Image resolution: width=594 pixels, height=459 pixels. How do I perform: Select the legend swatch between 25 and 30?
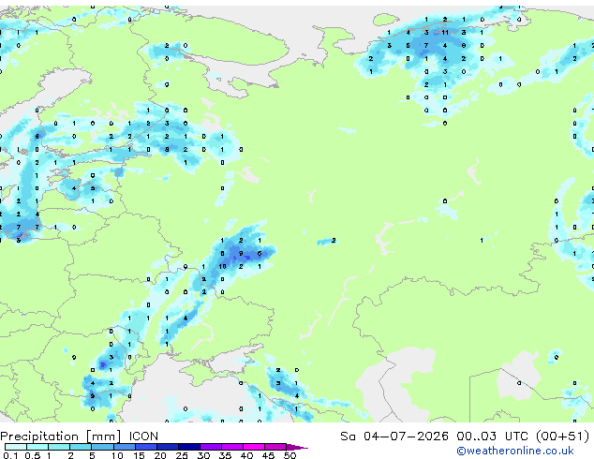(189, 447)
